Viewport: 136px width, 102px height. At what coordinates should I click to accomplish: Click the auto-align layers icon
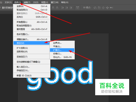coord(78,8)
